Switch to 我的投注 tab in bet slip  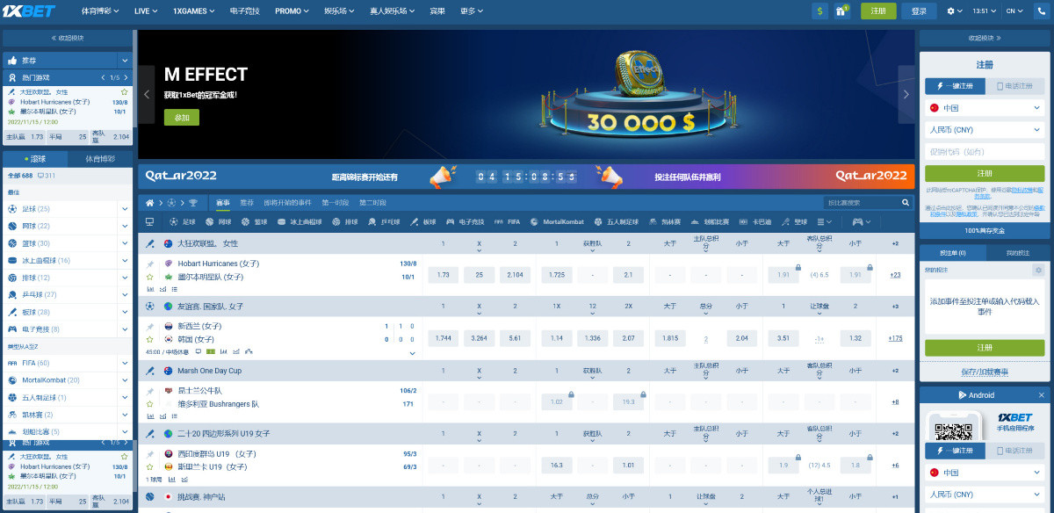pyautogui.click(x=1016, y=253)
